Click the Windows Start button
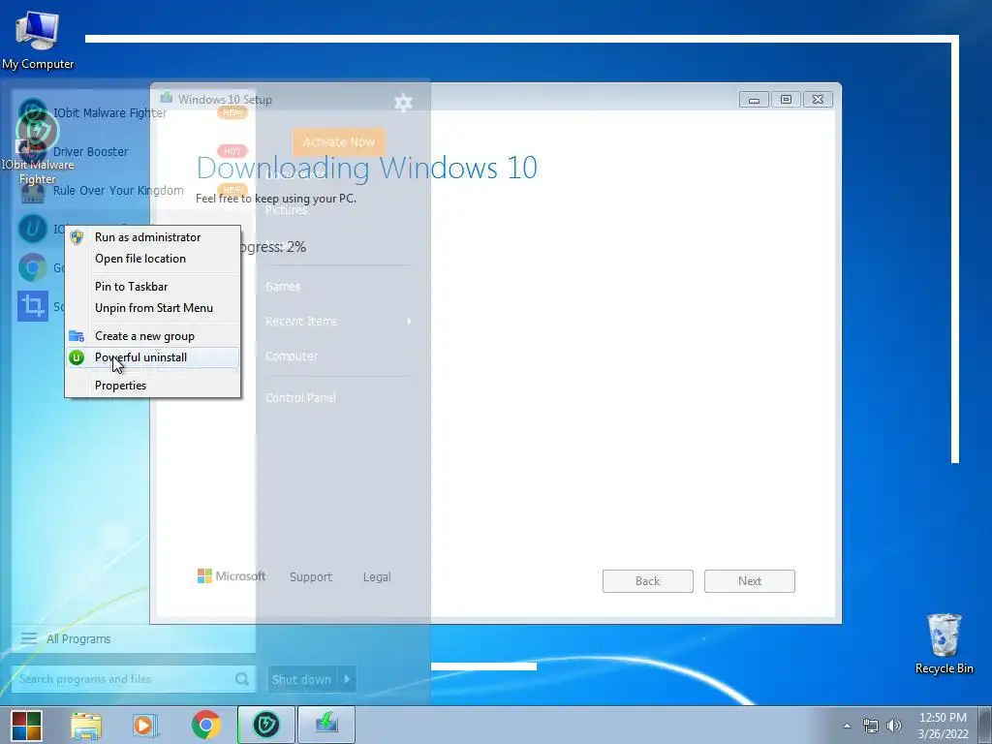 26,725
